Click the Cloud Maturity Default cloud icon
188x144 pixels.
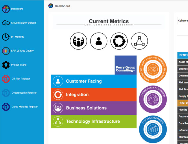[x=6, y=23]
